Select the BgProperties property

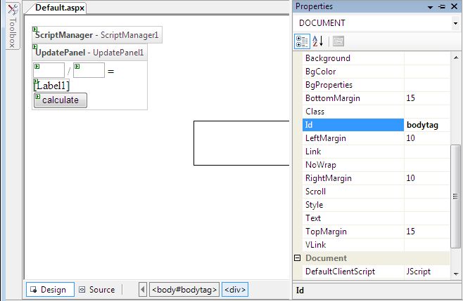point(353,85)
